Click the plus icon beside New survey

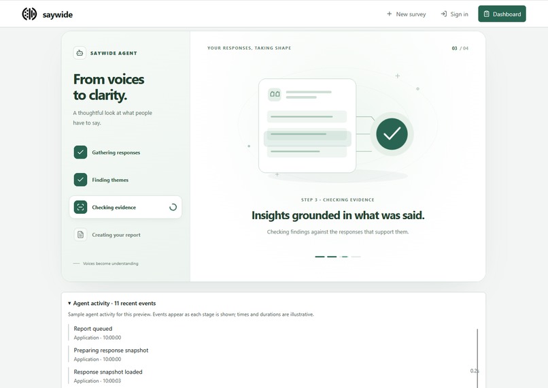pyautogui.click(x=390, y=14)
